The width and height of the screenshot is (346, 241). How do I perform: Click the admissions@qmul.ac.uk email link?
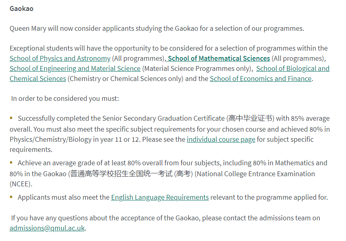(x=47, y=228)
